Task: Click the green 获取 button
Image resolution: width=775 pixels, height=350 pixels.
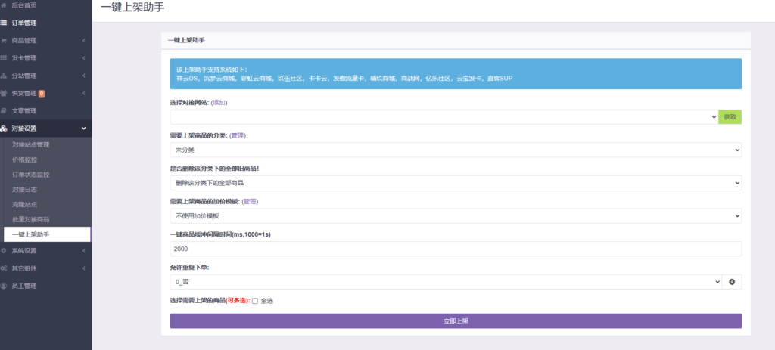Action: coord(730,117)
